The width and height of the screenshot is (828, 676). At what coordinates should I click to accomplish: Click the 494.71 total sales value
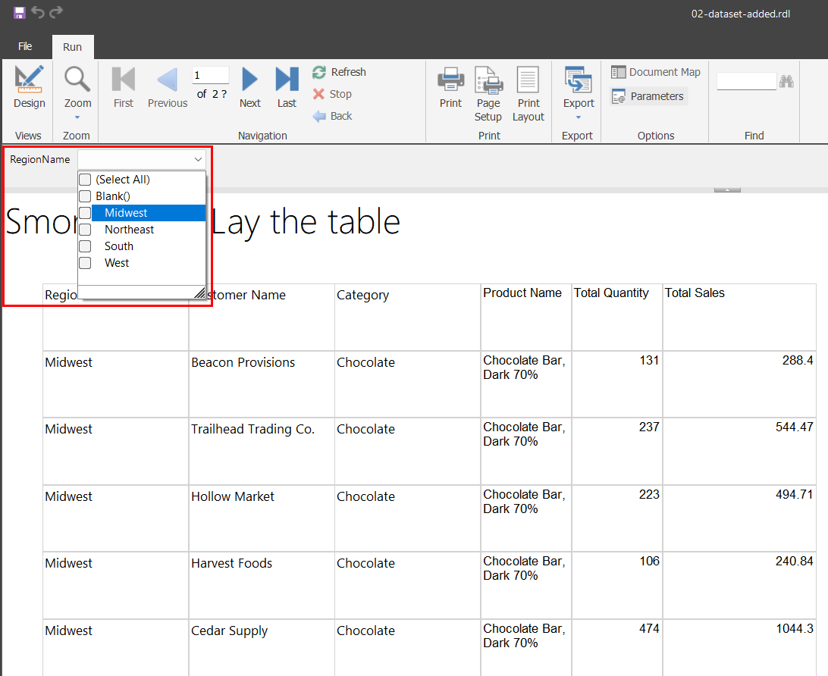(x=794, y=494)
